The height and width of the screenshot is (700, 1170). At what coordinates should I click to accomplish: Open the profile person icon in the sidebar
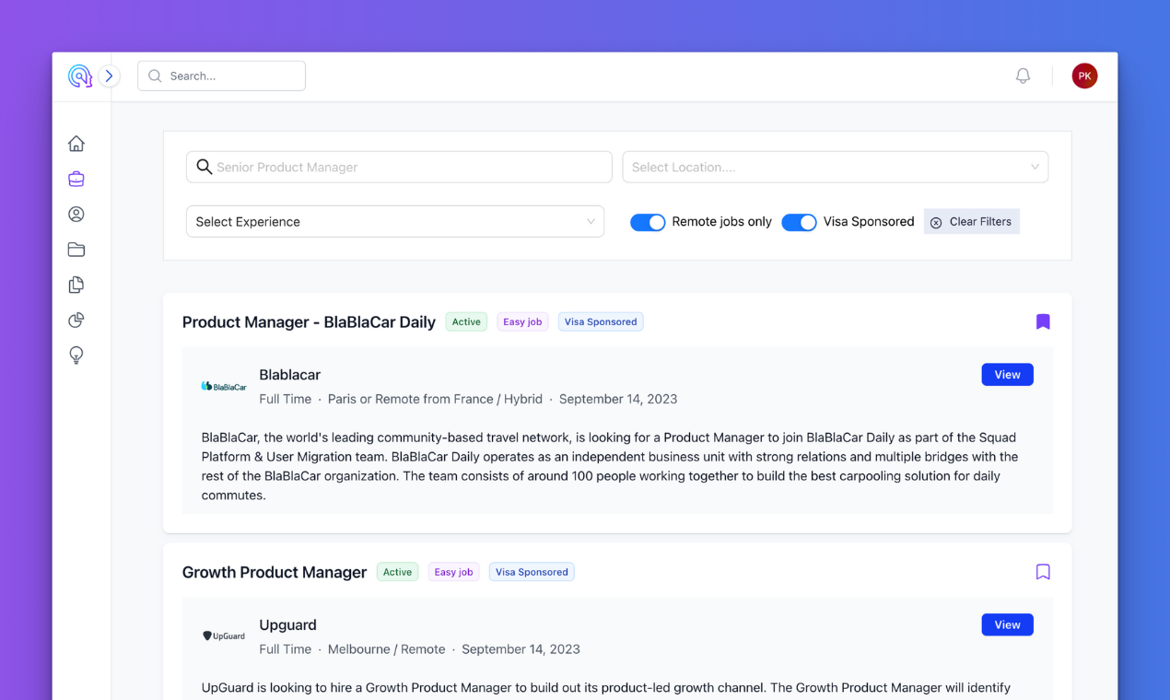[76, 214]
